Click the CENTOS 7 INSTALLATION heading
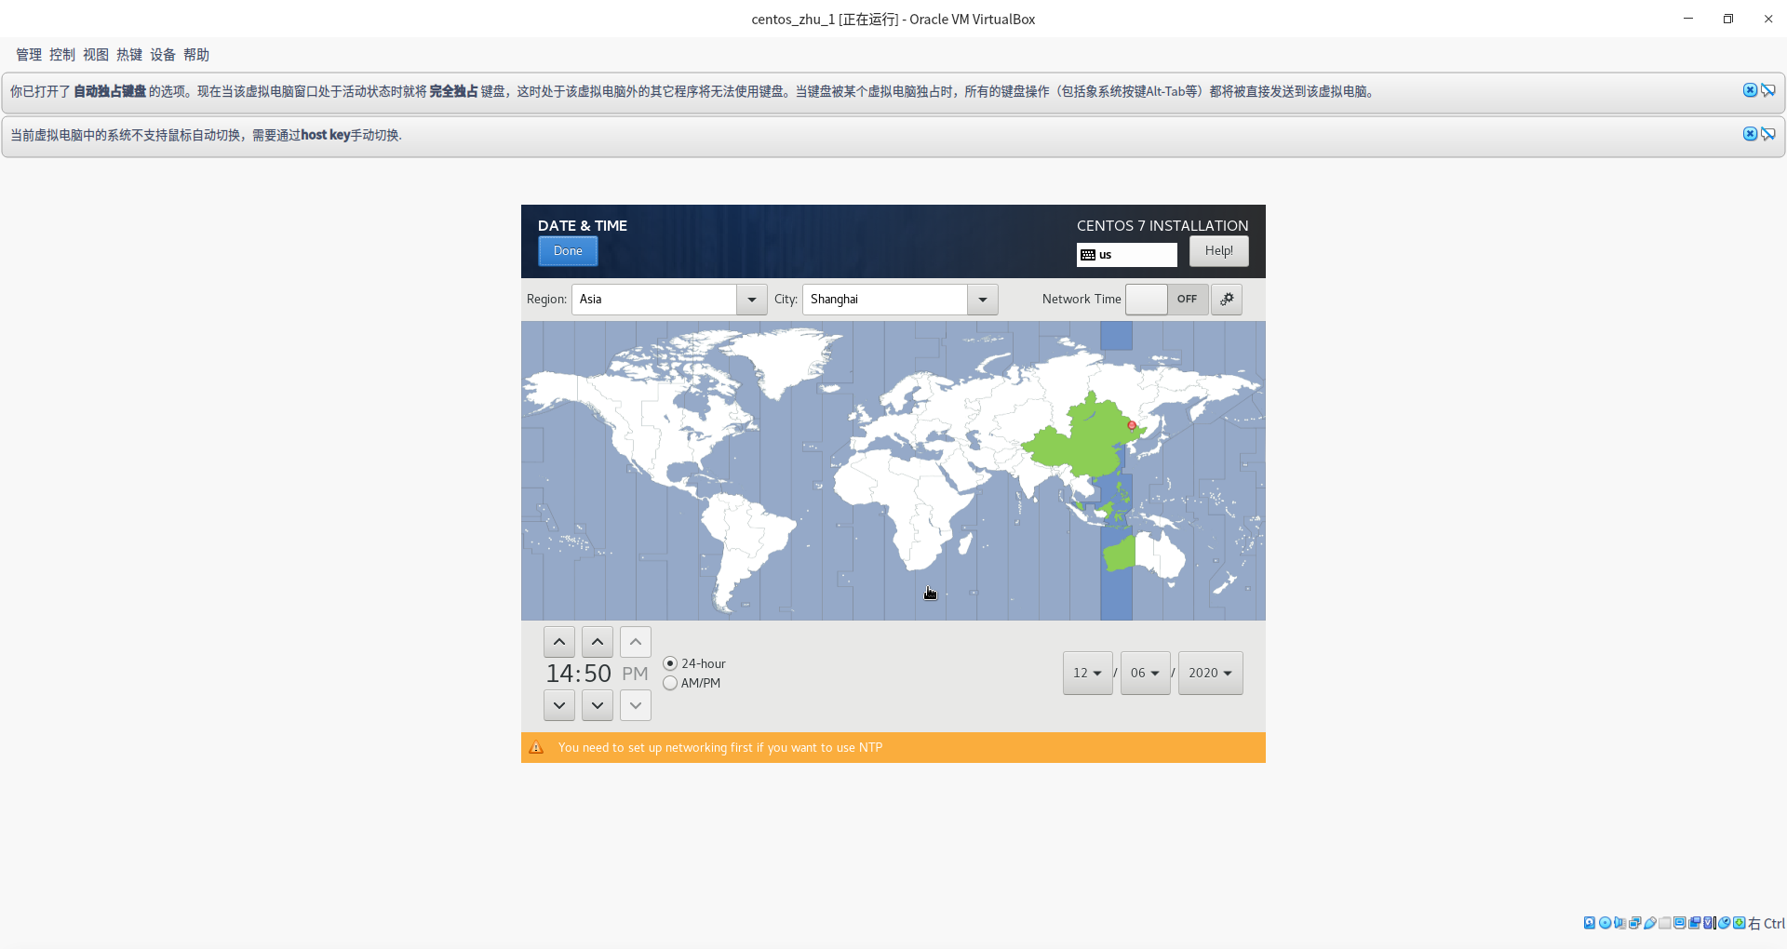The width and height of the screenshot is (1787, 949). [x=1162, y=225]
